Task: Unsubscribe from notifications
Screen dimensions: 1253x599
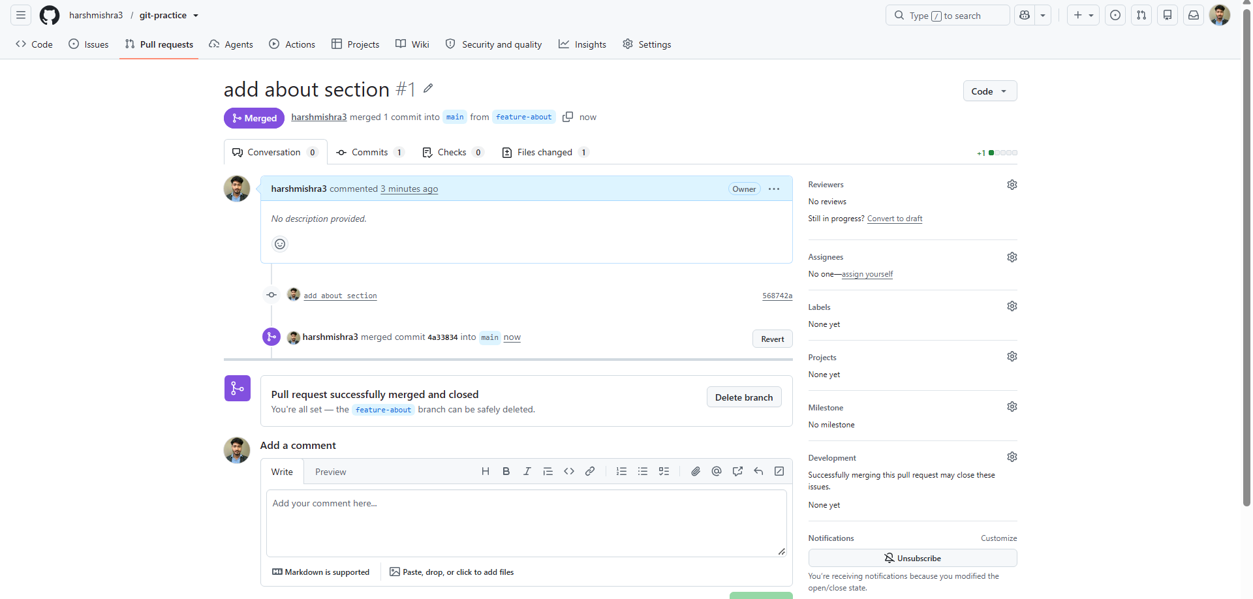Action: coord(913,558)
